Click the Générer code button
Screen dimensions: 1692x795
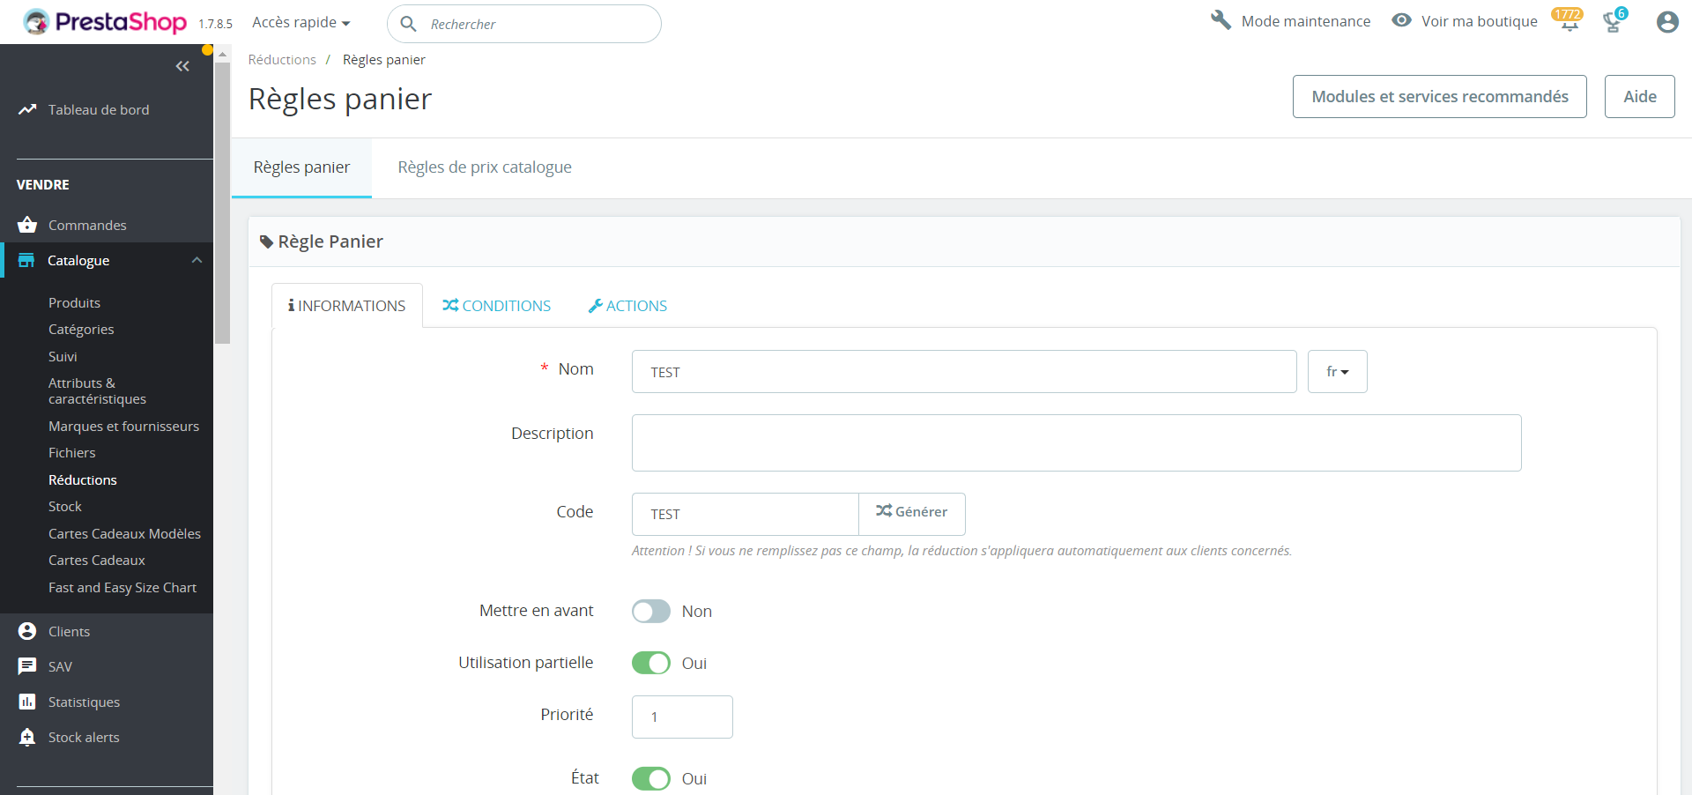912,513
